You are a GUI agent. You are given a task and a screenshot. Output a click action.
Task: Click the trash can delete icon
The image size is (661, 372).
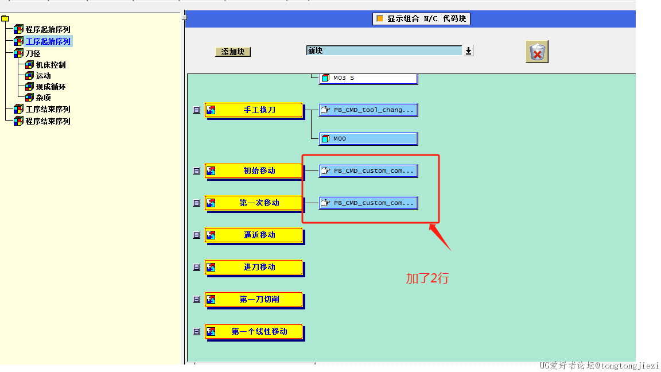536,52
